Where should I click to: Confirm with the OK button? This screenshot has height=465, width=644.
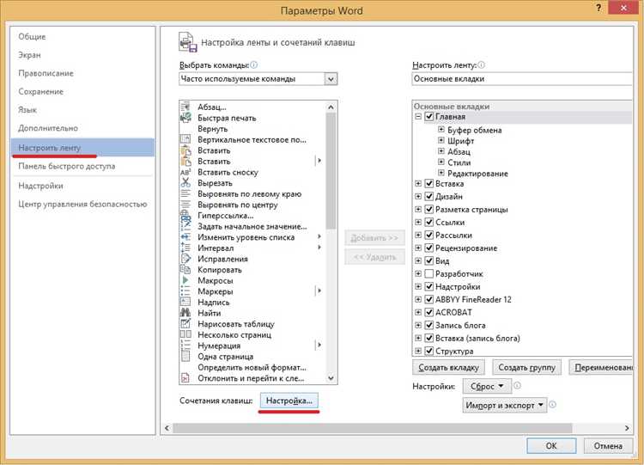[x=551, y=446]
